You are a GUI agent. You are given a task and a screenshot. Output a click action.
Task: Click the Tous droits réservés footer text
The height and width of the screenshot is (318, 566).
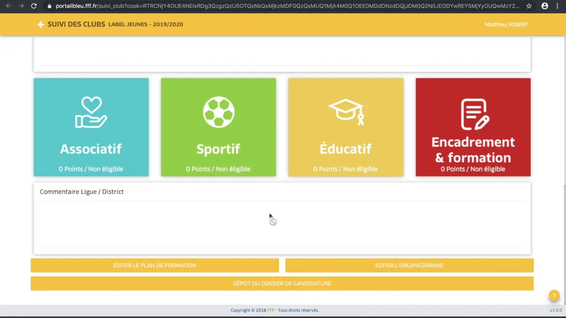pyautogui.click(x=298, y=310)
